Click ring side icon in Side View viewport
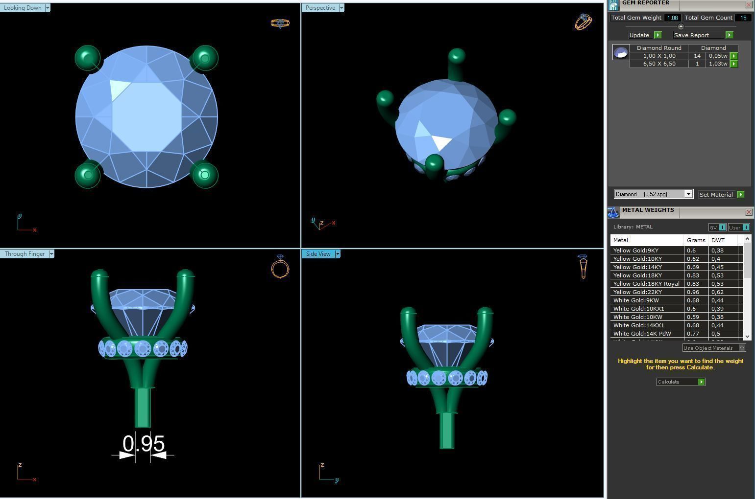Screen dimensions: 755x499 (583, 267)
